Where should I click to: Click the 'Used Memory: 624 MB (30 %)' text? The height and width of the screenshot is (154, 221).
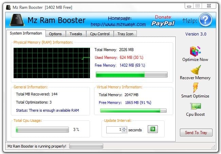pos(119,58)
